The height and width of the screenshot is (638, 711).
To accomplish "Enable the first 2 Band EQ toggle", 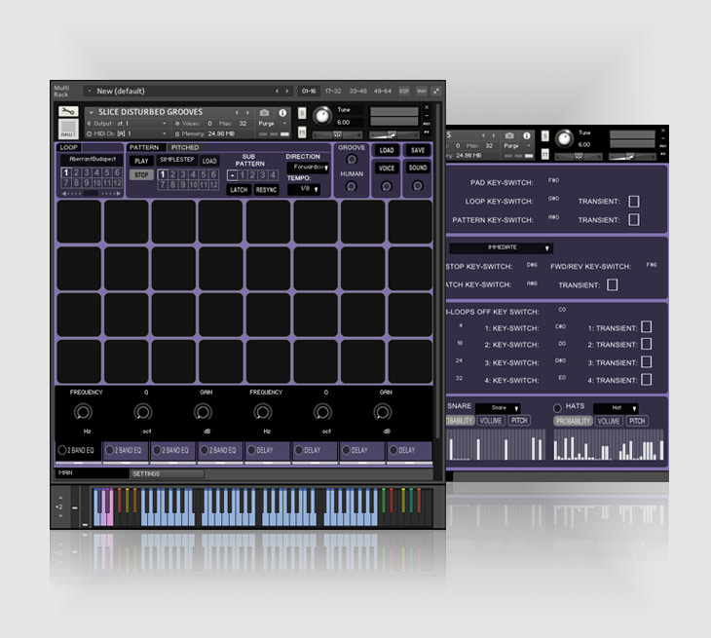I will pos(63,450).
